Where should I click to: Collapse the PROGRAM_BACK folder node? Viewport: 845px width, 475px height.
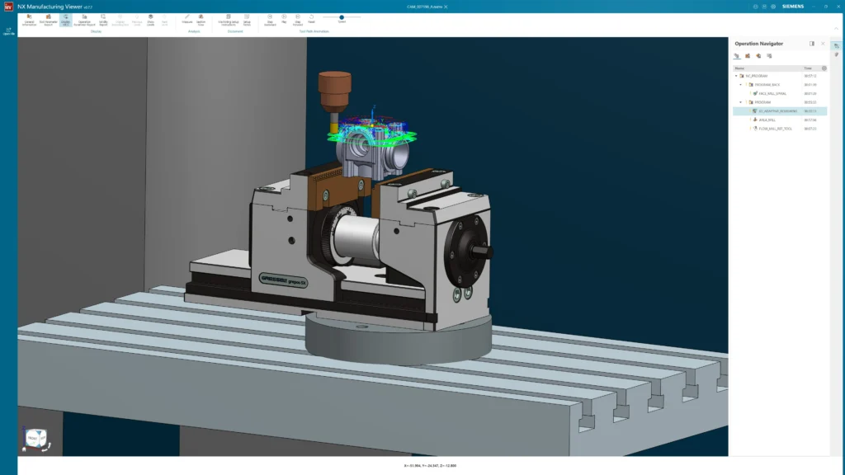[741, 84]
